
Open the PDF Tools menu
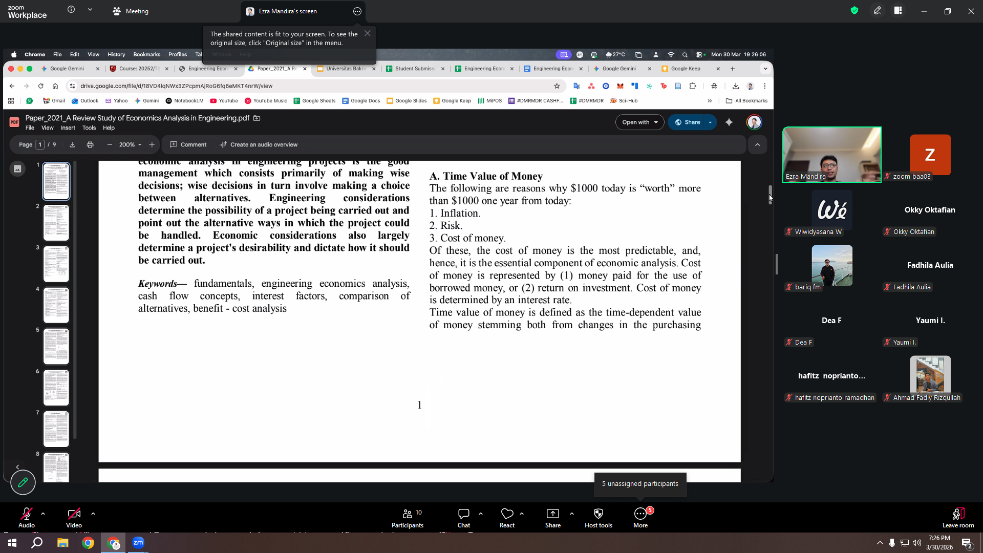pyautogui.click(x=89, y=128)
